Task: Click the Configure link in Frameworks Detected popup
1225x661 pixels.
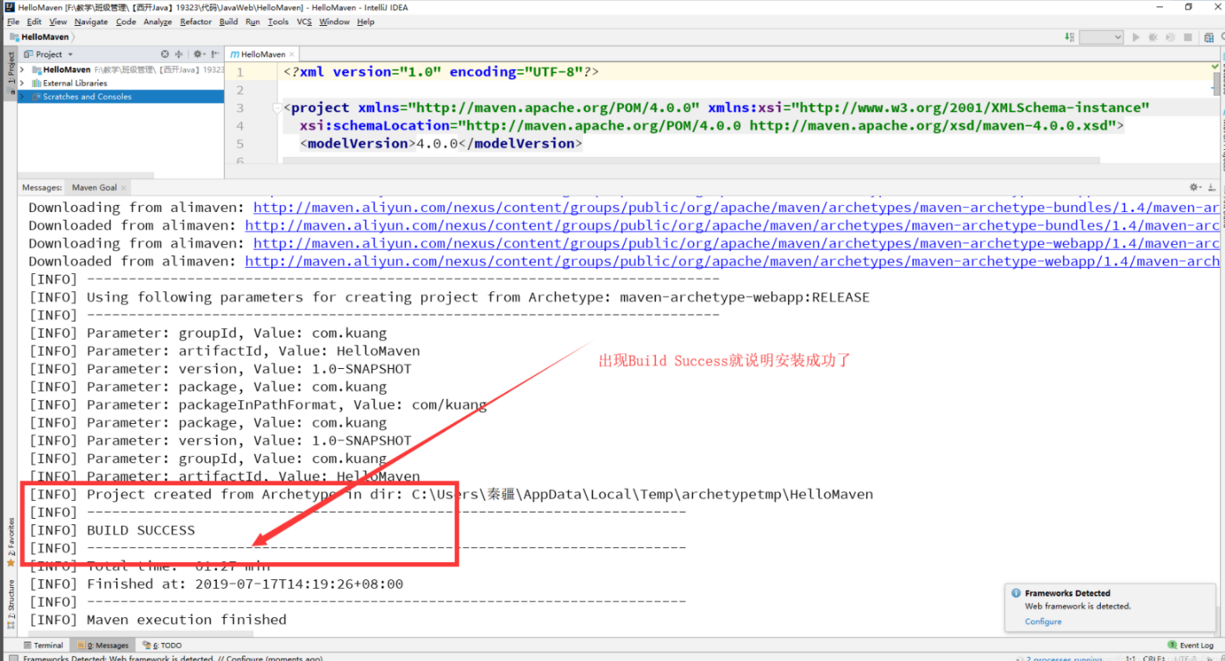Action: click(x=1043, y=622)
